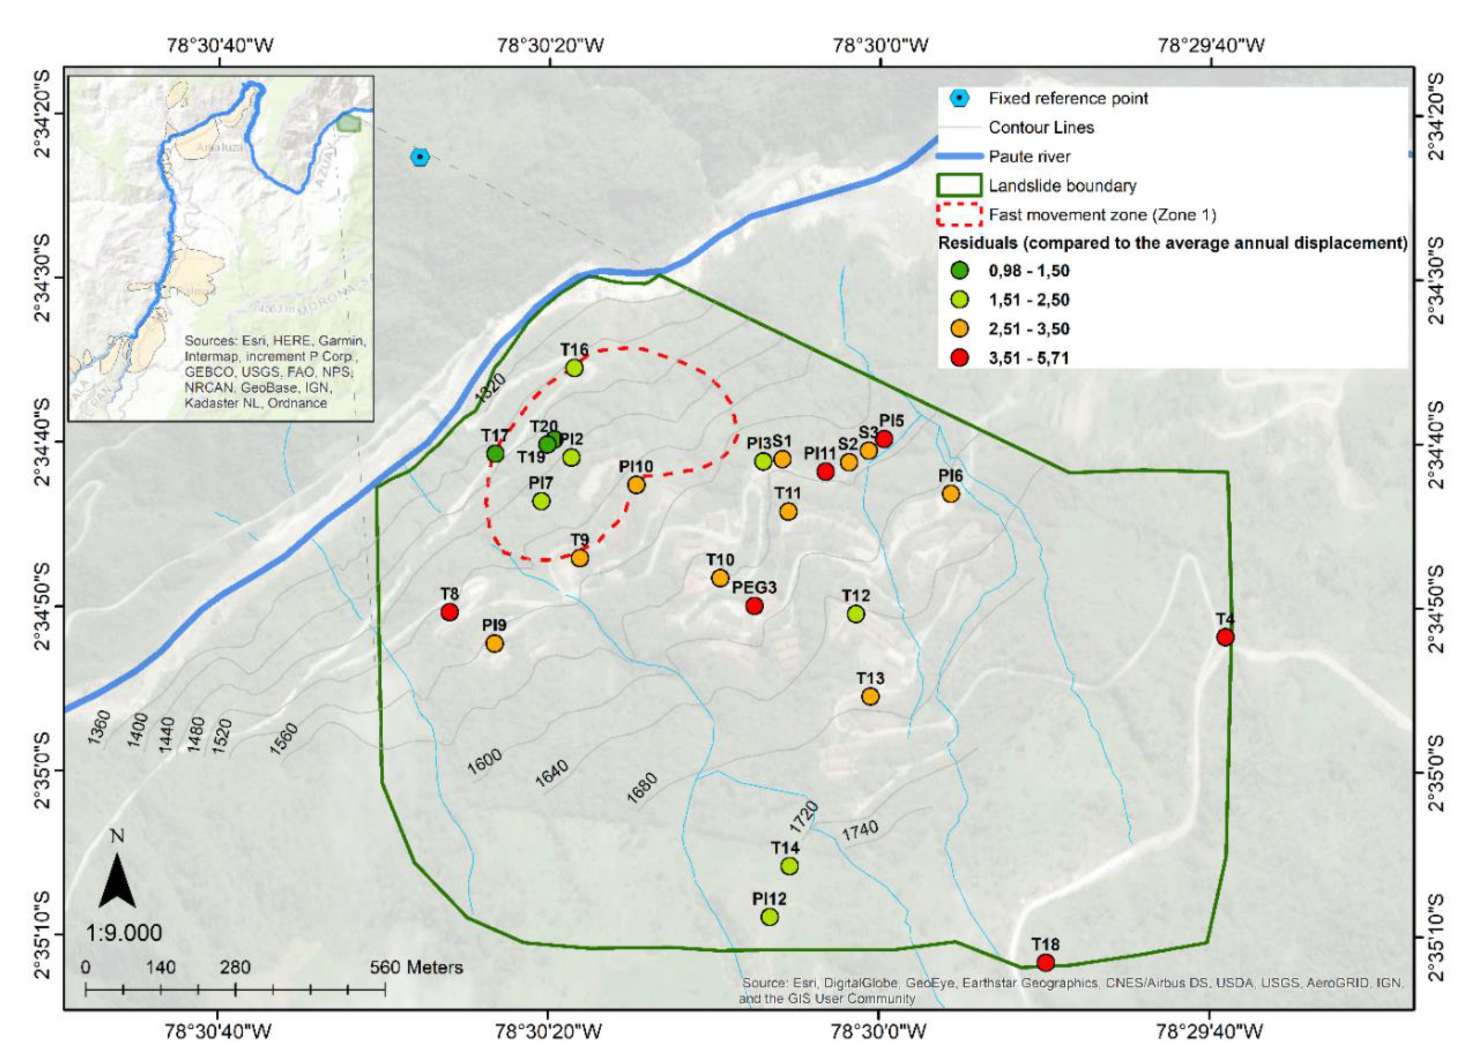The width and height of the screenshot is (1481, 1062).
Task: Click the 1740 contour line label
Action: click(859, 830)
